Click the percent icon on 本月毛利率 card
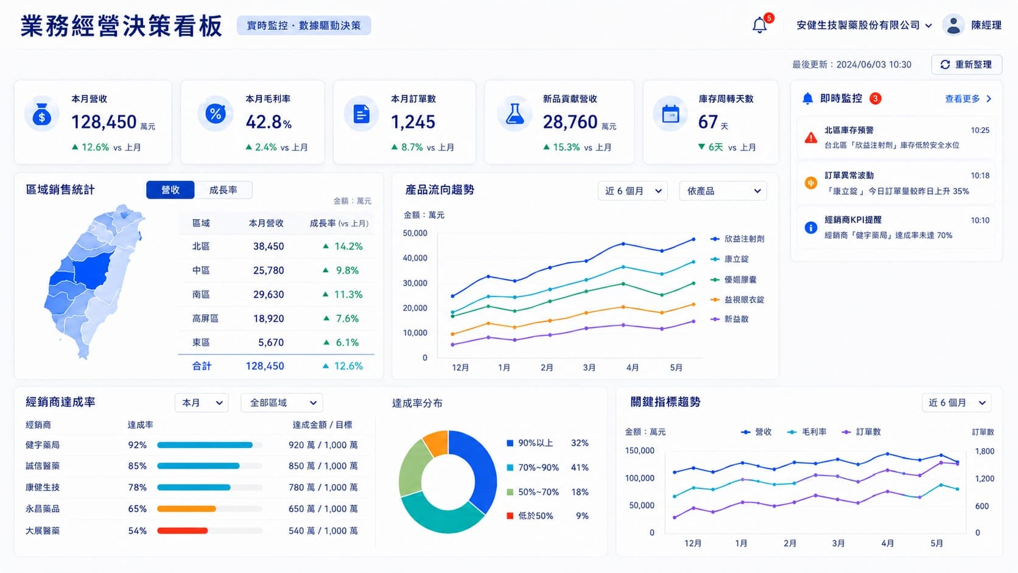 coord(215,114)
